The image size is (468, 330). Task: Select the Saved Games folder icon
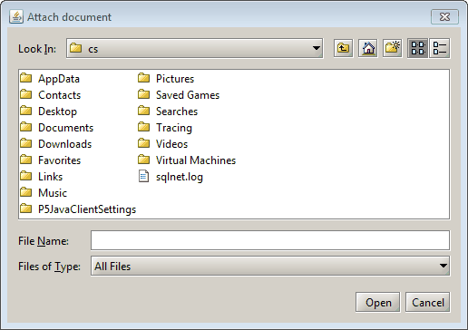point(143,94)
